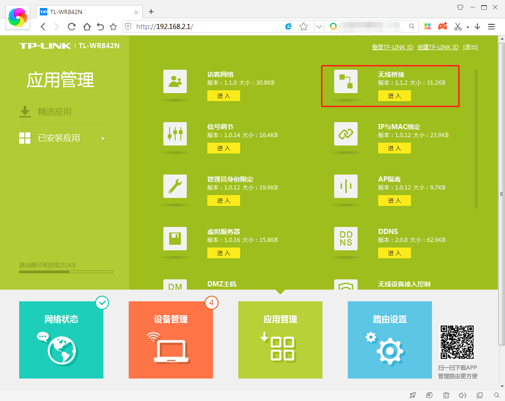Click the security shield icon before URL

[128, 26]
